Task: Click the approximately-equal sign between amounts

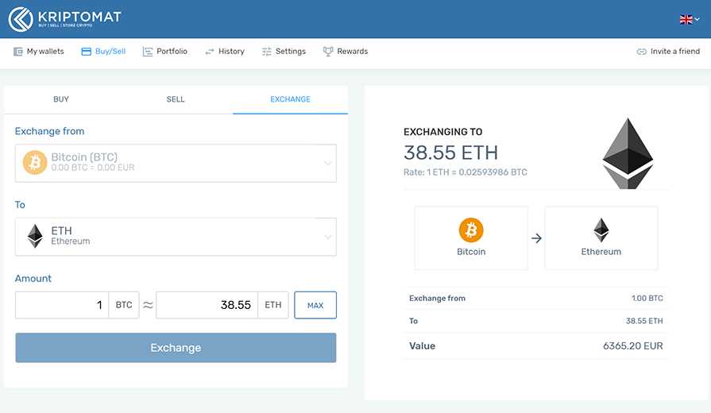Action: [148, 305]
